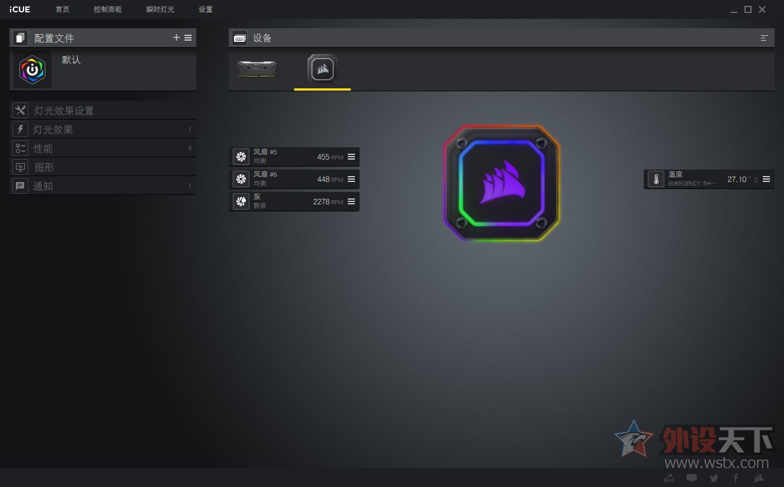Image resolution: width=784 pixels, height=487 pixels.
Task: Open the chat bubble feedback icon
Action: [692, 478]
